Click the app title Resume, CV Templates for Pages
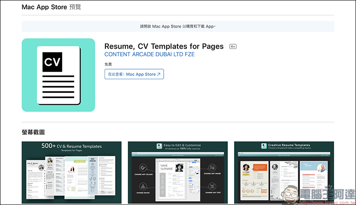This screenshot has height=205, width=356. 164,46
